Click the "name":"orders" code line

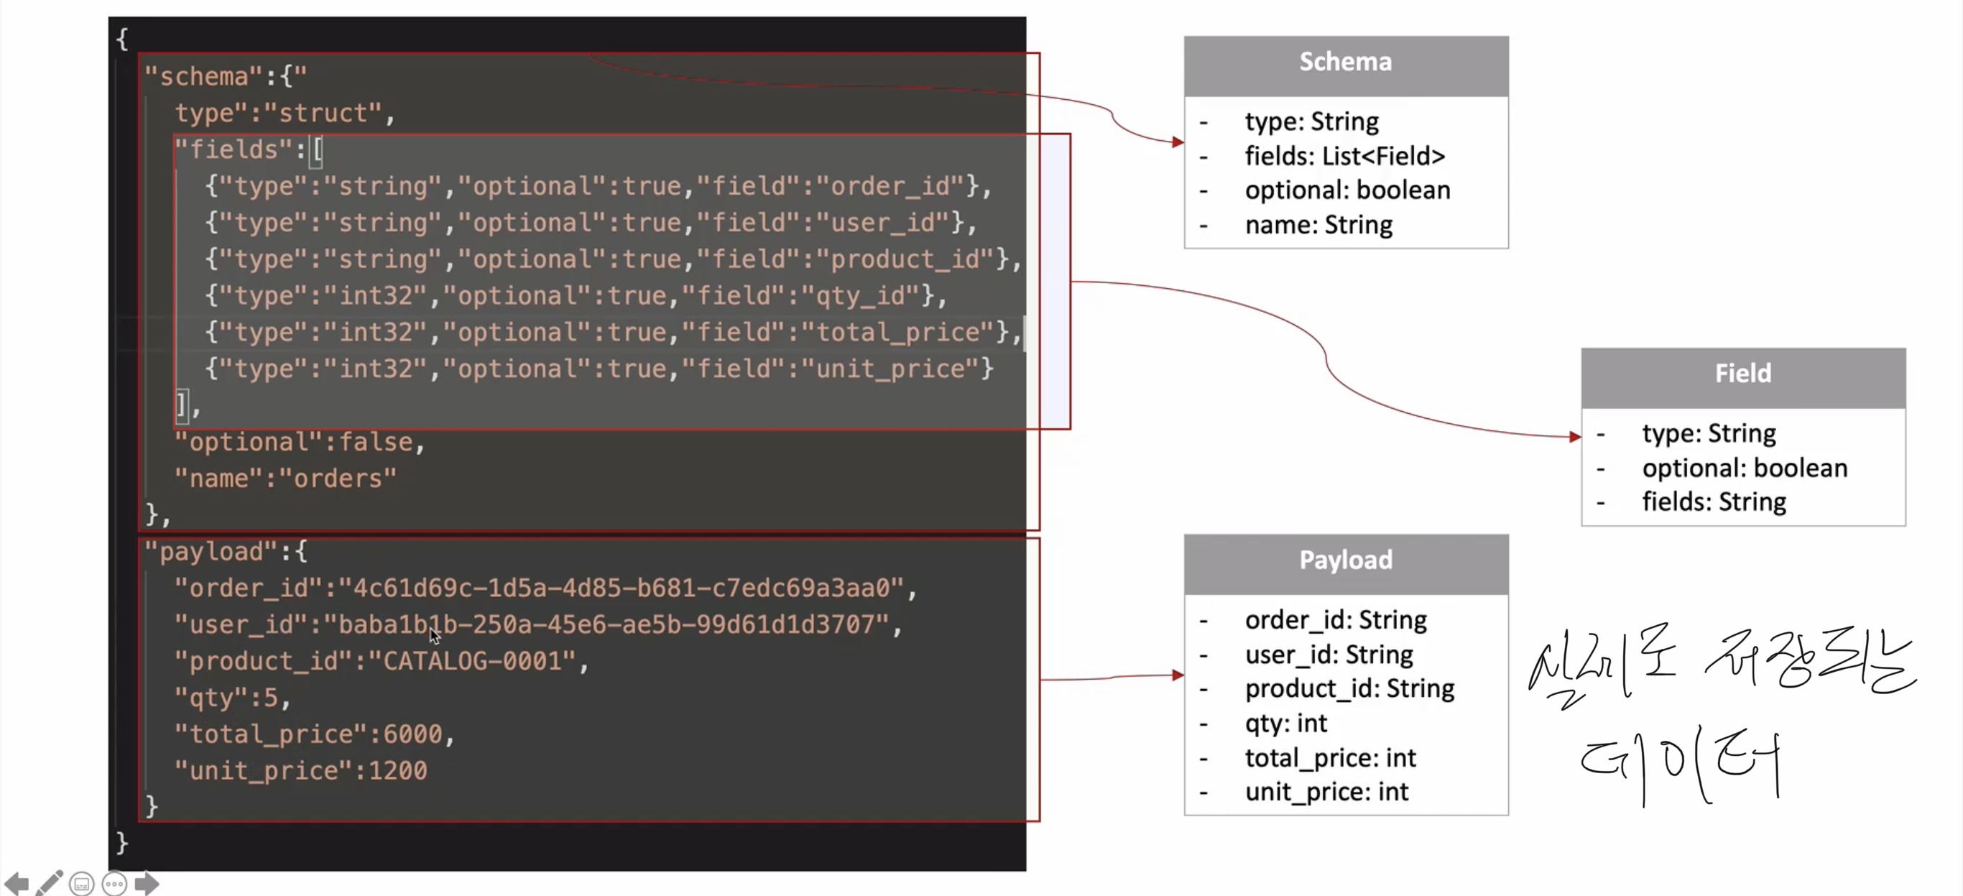286,479
